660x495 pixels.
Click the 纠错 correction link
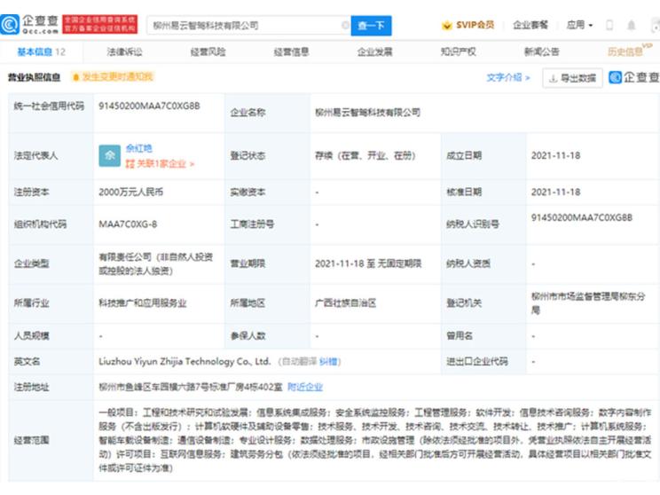click(328, 362)
